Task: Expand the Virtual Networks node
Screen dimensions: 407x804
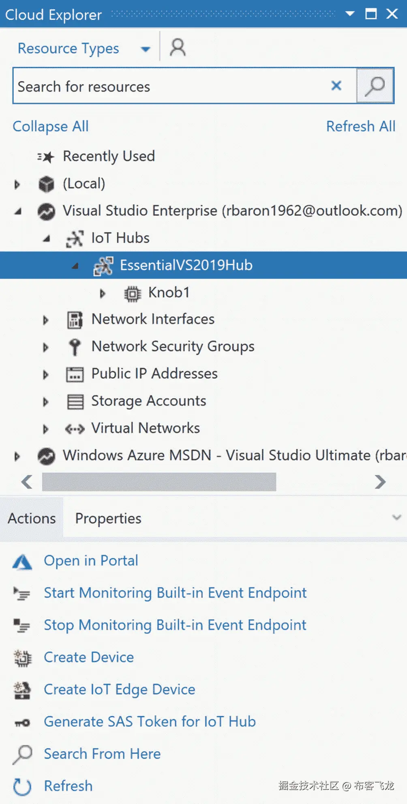Action: [45, 429]
